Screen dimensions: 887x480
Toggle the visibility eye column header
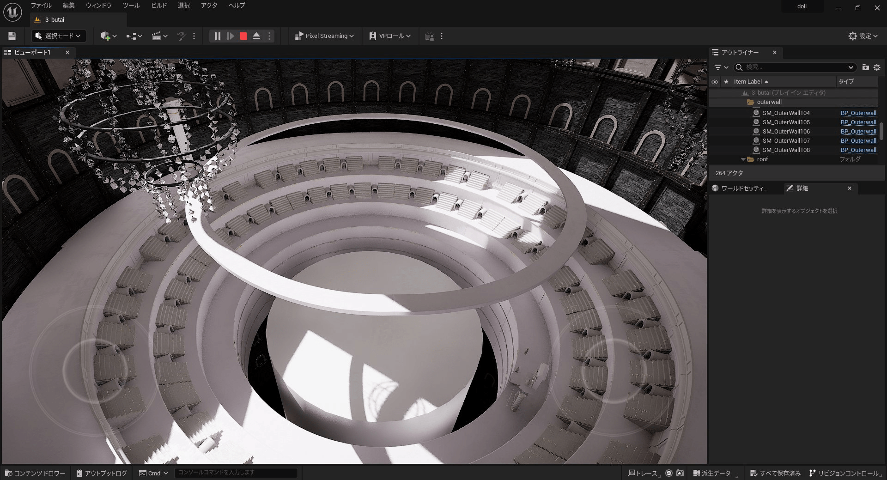715,82
